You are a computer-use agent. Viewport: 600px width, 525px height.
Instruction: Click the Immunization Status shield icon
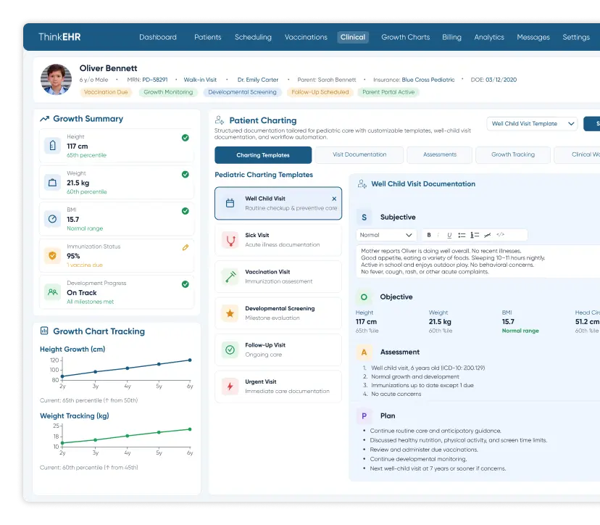(52, 255)
